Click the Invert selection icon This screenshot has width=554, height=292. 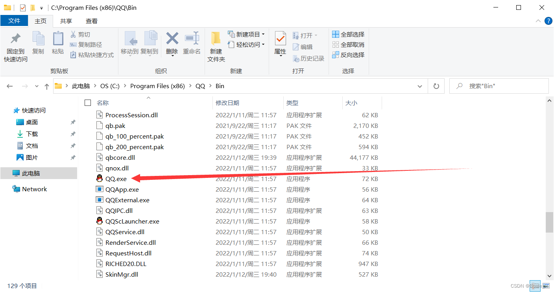coord(336,55)
